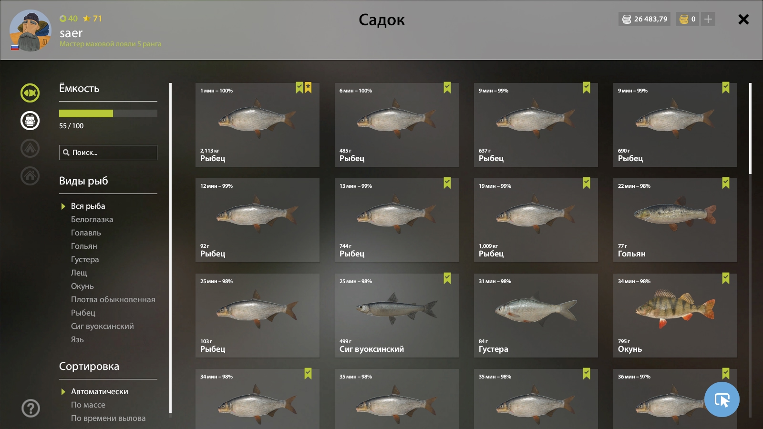Screen dimensions: 763x429
Task: Click the silver coins balance icon
Action: tap(626, 19)
